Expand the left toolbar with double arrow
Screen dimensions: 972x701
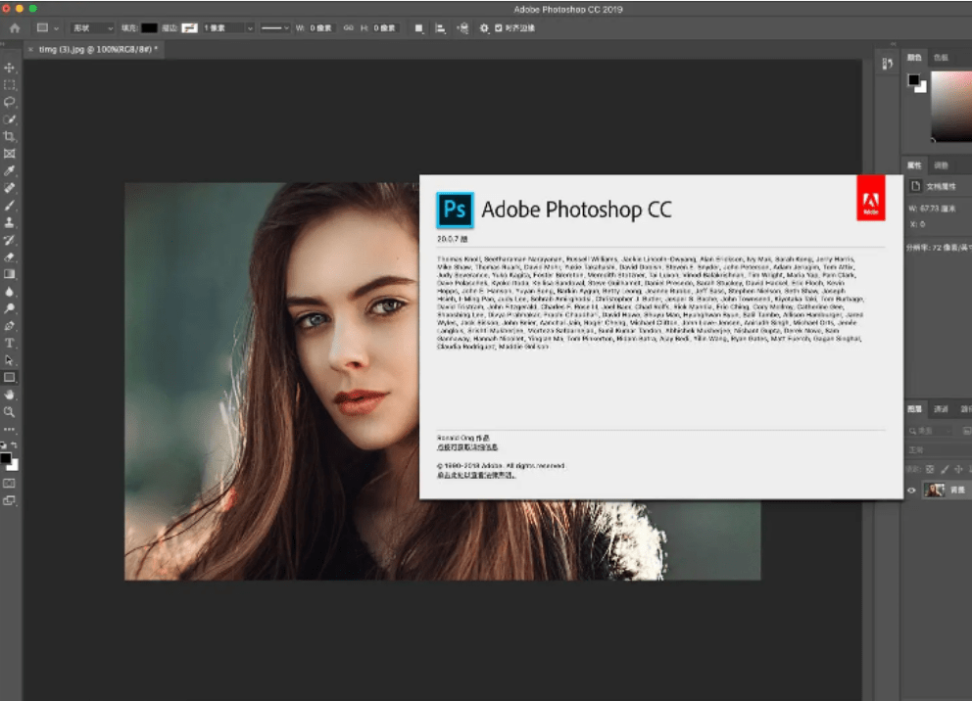click(3, 44)
